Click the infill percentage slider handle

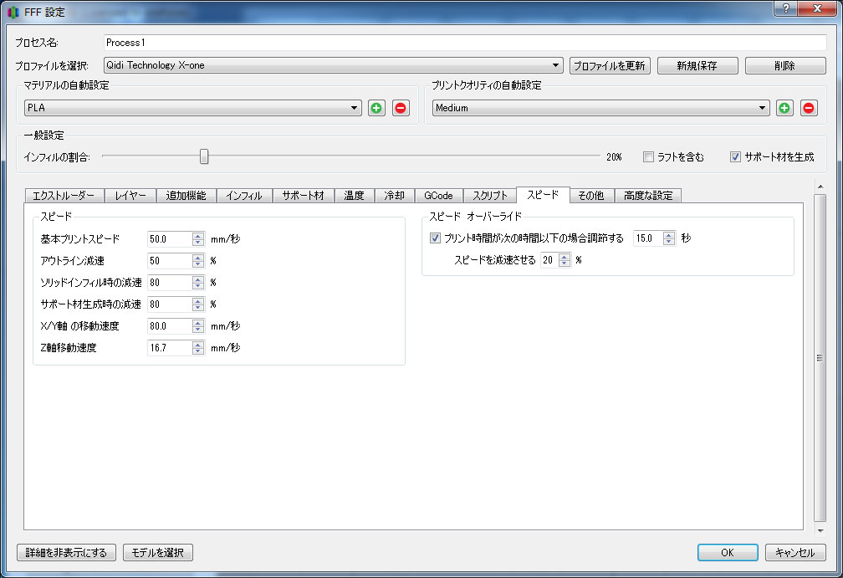click(203, 156)
